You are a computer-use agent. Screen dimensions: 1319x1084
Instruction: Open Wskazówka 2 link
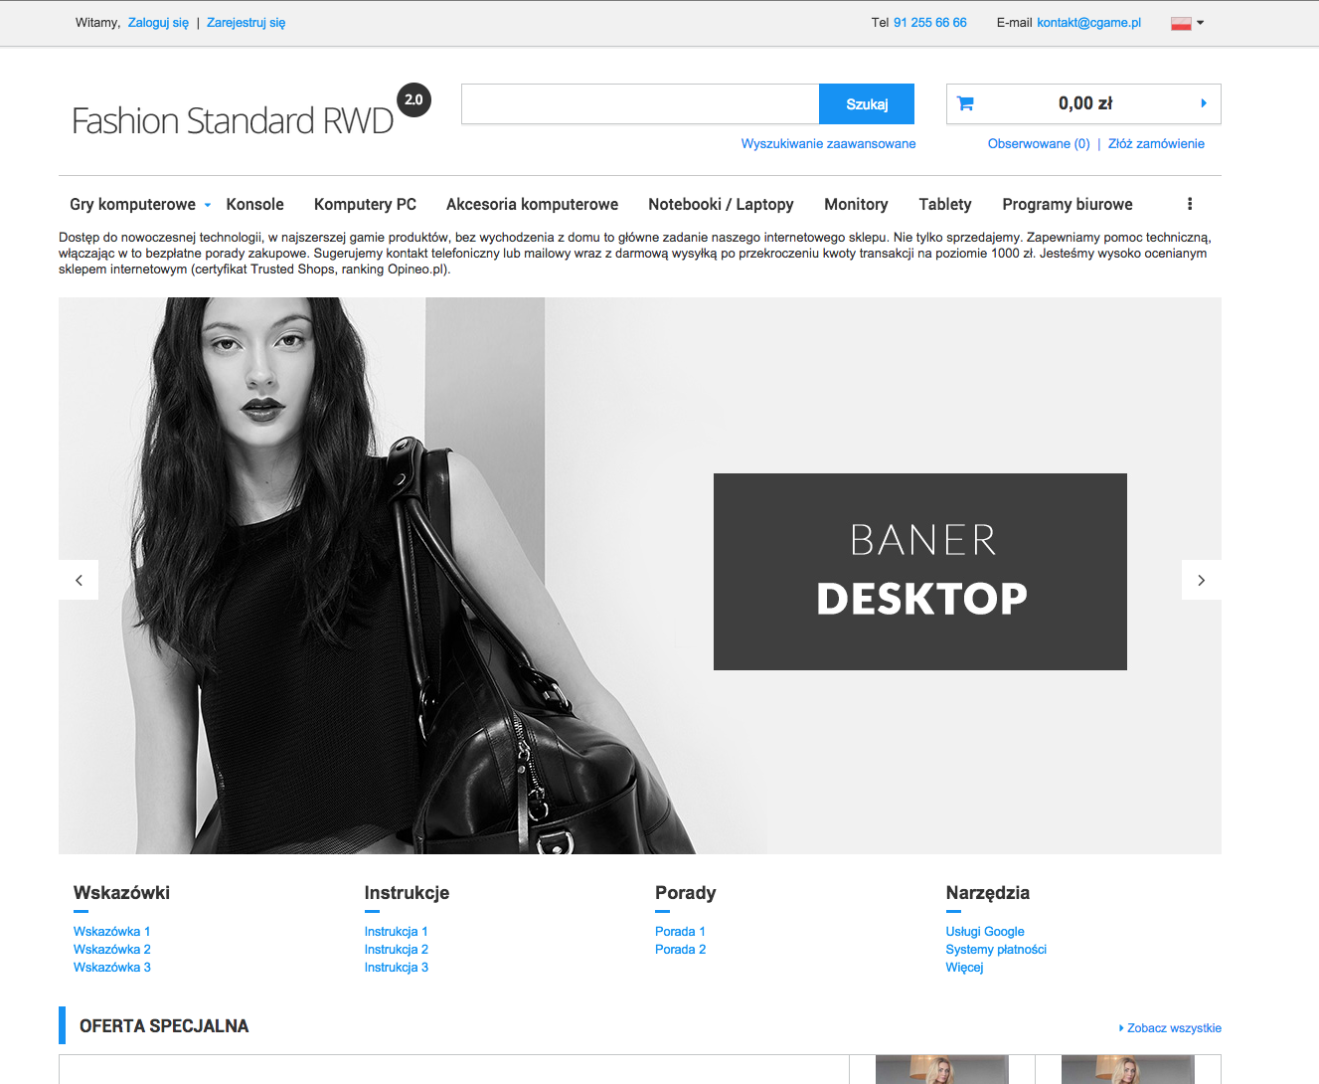(x=111, y=950)
